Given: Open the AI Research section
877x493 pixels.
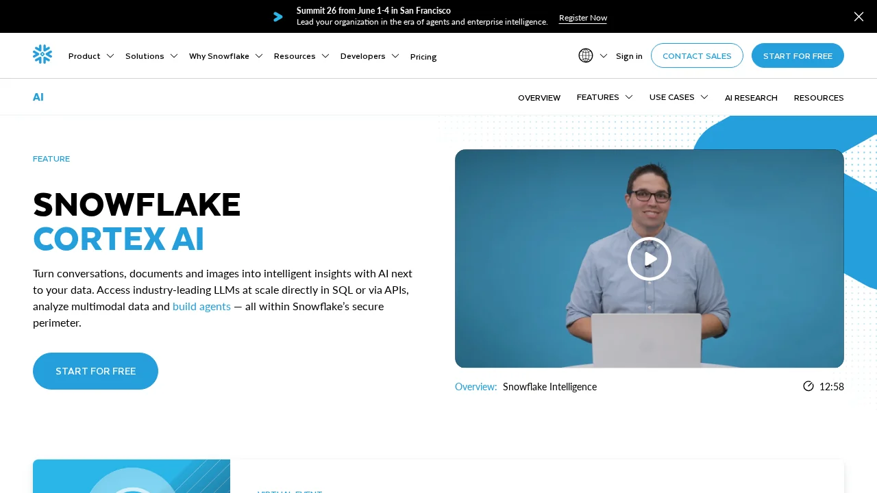Looking at the screenshot, I should pyautogui.click(x=751, y=98).
